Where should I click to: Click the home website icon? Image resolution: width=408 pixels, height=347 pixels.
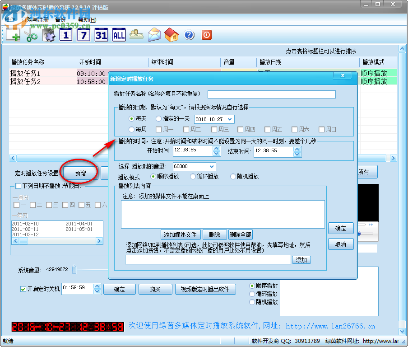[x=172, y=35]
